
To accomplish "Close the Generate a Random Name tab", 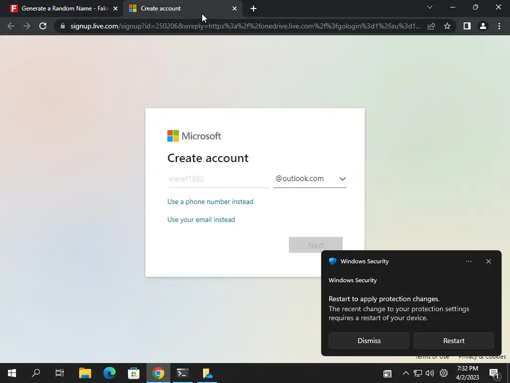I will [116, 8].
